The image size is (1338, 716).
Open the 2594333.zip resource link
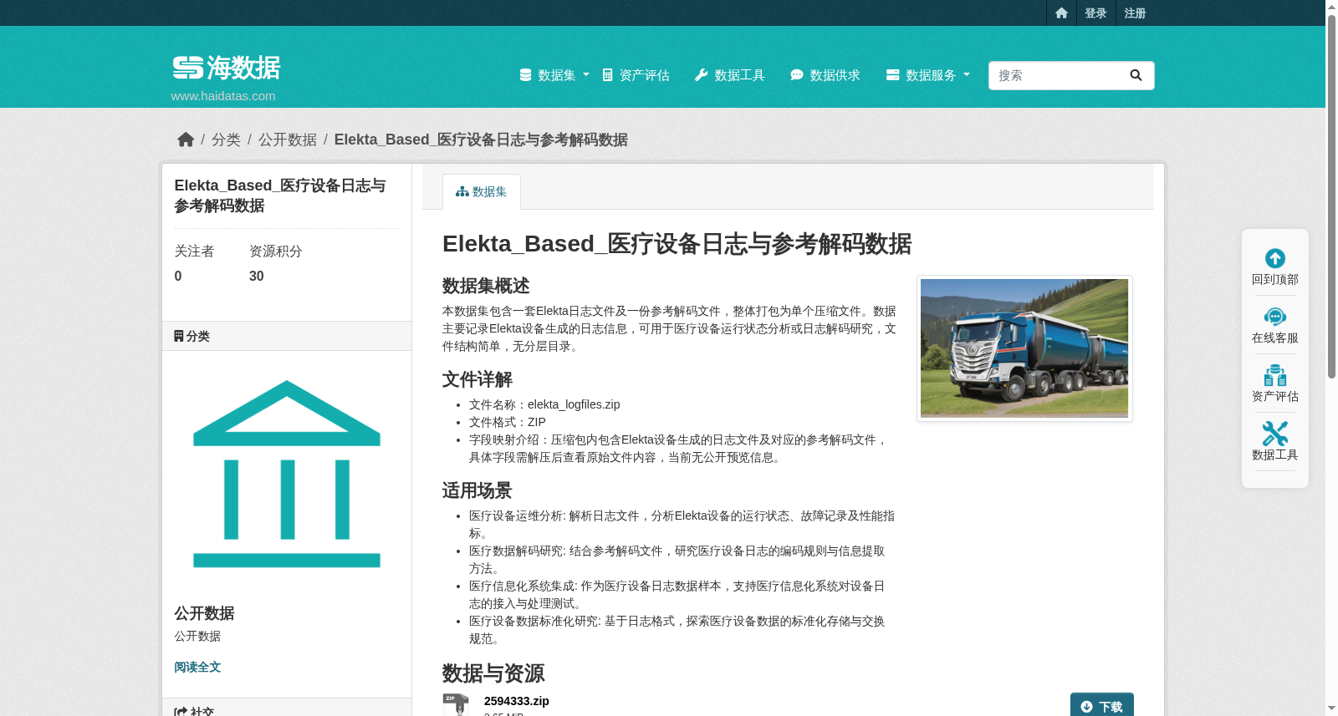(x=517, y=701)
